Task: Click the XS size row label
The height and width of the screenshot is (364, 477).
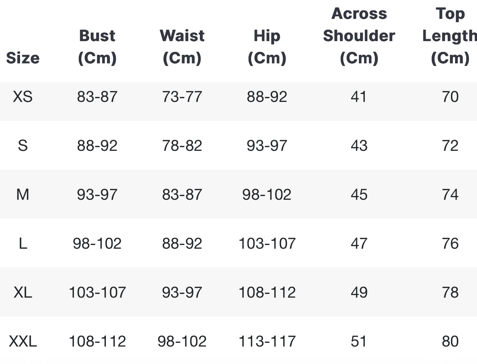Action: (23, 97)
